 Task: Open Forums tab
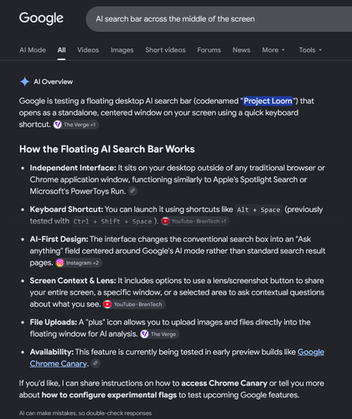(x=209, y=50)
